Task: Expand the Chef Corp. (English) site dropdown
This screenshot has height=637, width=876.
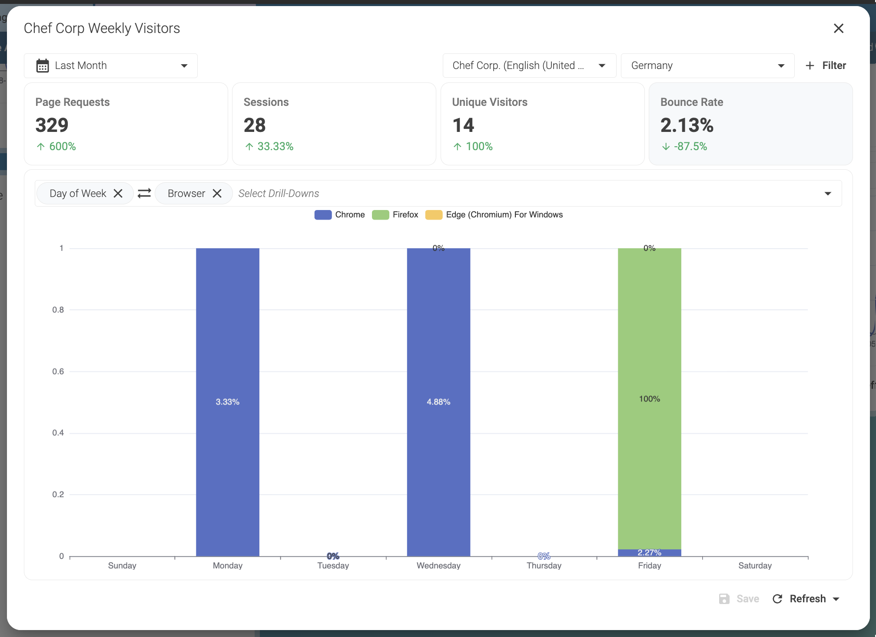Action: click(x=529, y=66)
